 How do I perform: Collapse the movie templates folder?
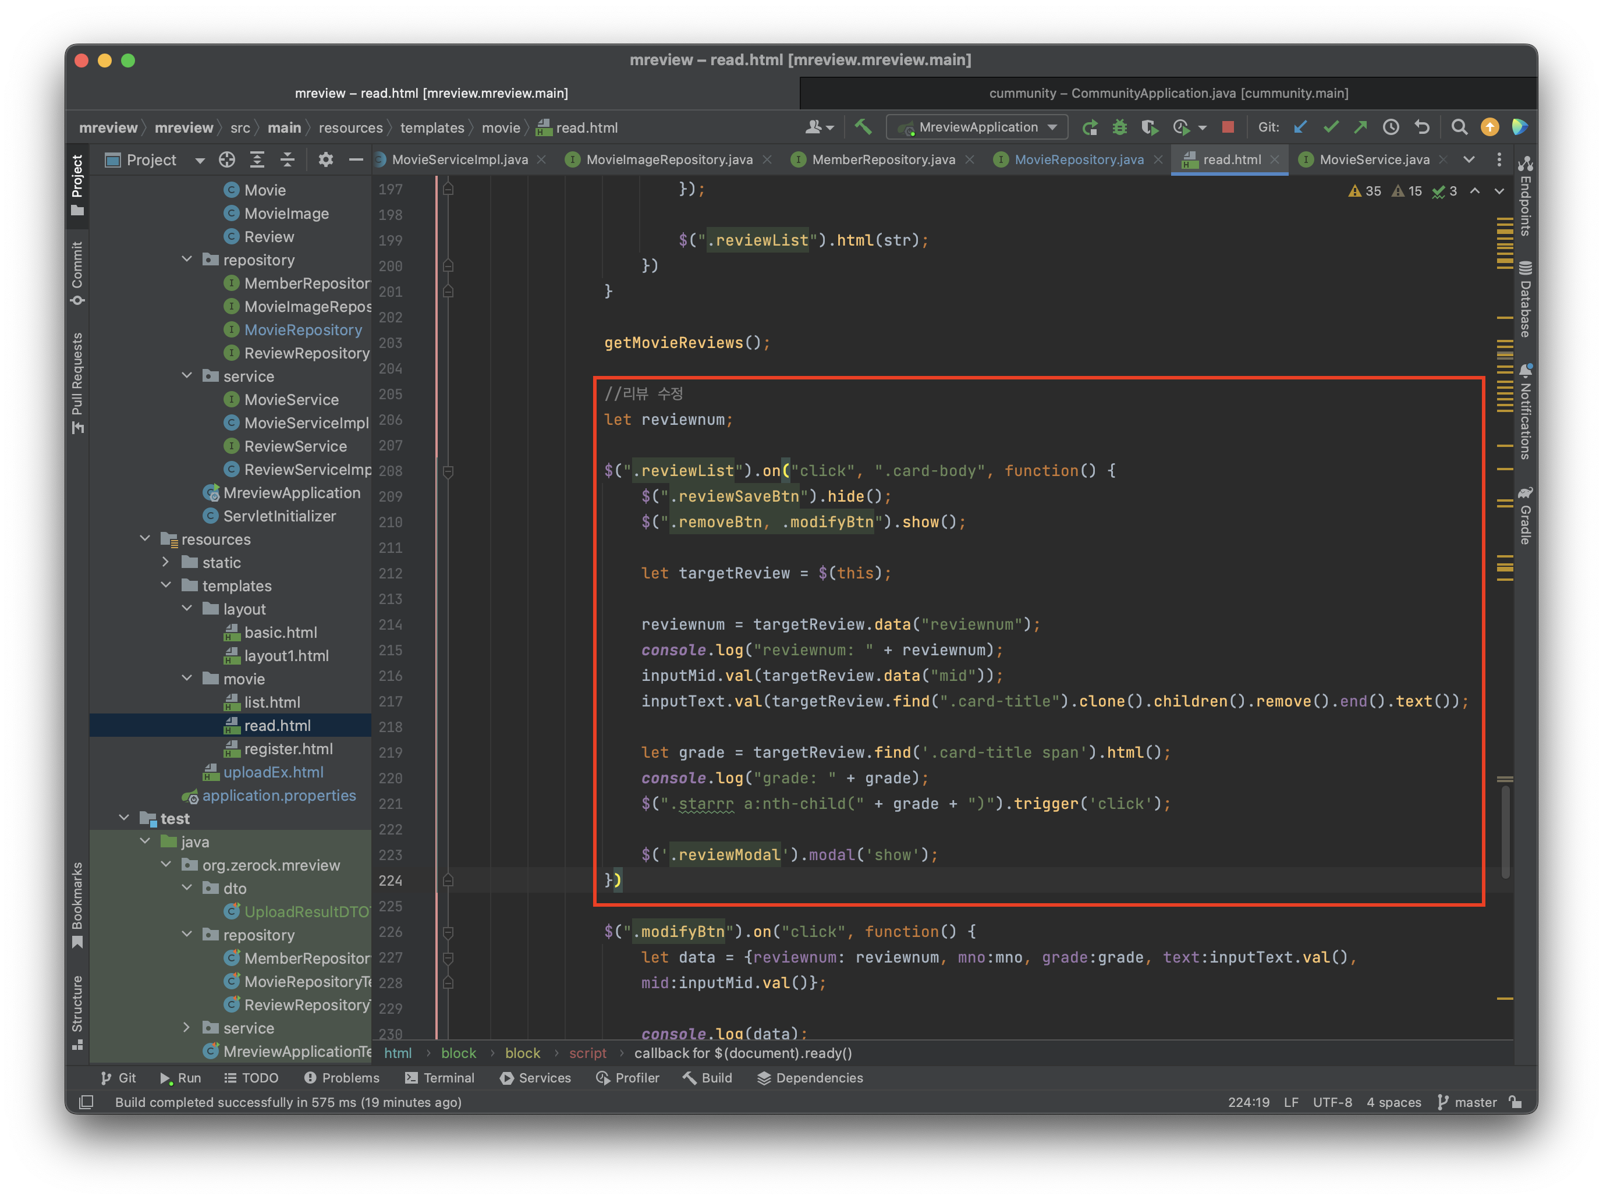[187, 678]
